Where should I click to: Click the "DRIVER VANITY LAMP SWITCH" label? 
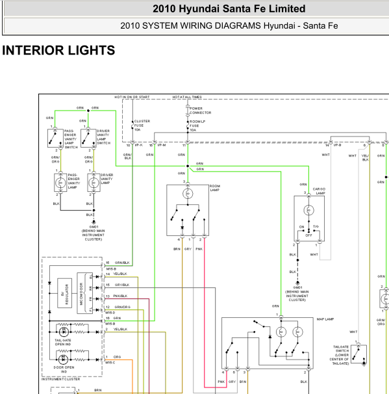tap(104, 137)
